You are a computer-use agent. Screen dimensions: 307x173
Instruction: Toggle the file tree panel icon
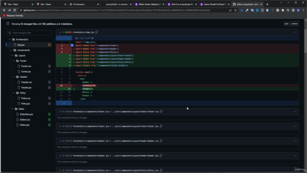(x=8, y=24)
